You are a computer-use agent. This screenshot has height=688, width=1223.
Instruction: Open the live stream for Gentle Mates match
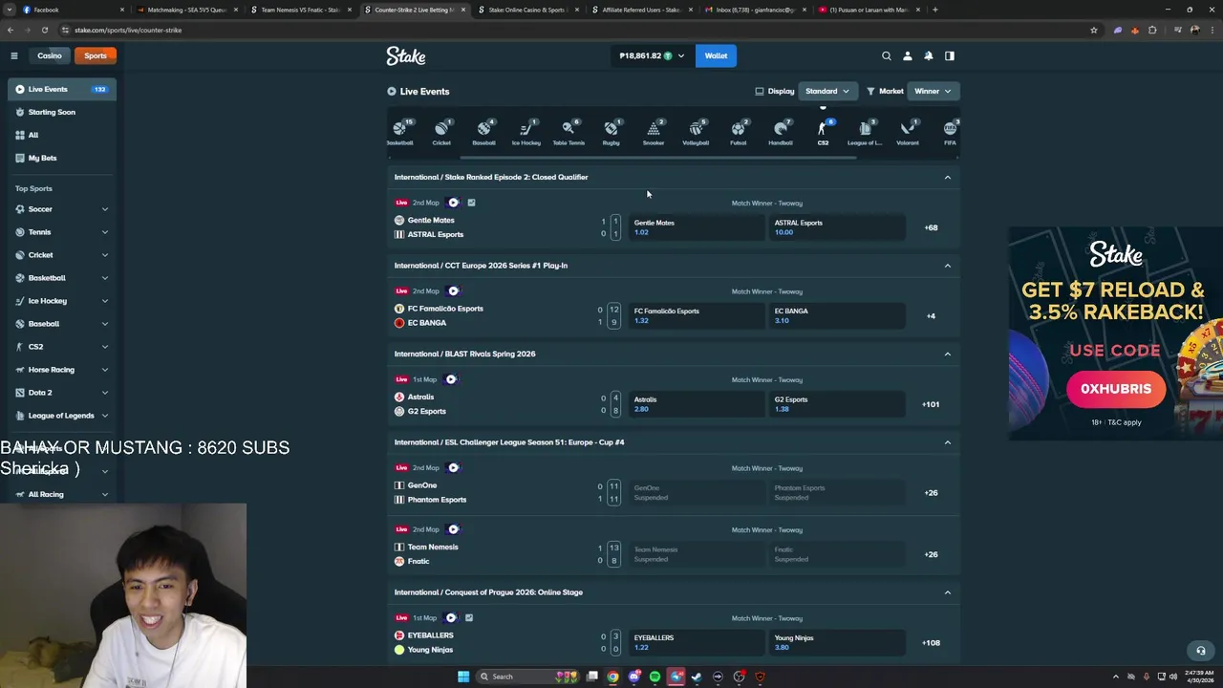[454, 203]
